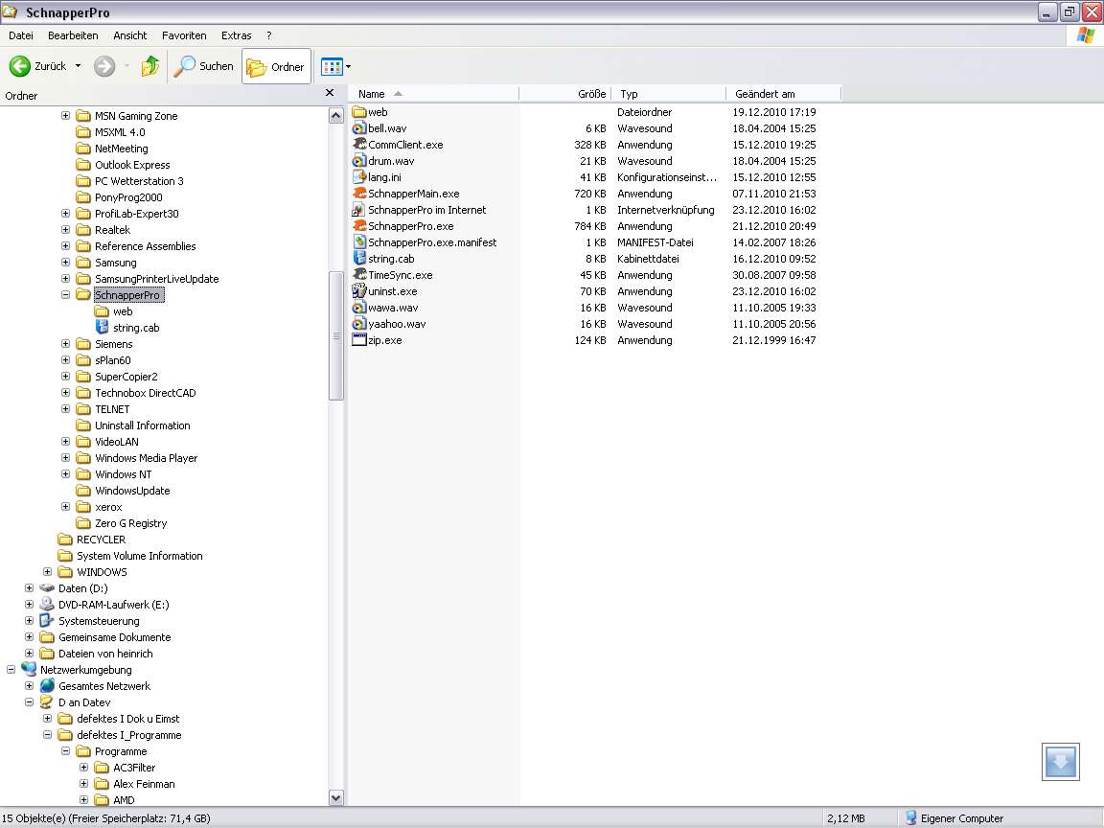Viewport: 1104px width, 828px height.
Task: Sort files by the Größe column header
Action: (x=591, y=93)
